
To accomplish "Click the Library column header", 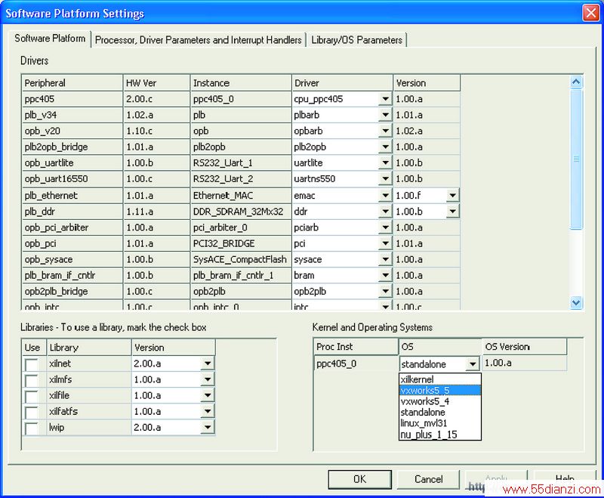I will (x=89, y=348).
